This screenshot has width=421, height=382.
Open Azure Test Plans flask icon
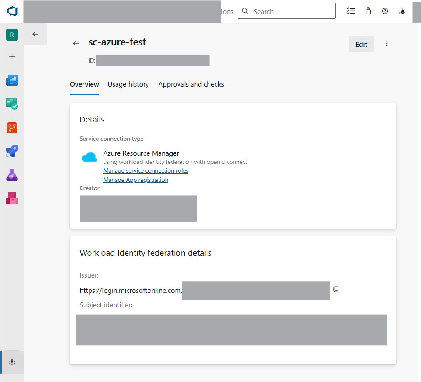point(12,175)
